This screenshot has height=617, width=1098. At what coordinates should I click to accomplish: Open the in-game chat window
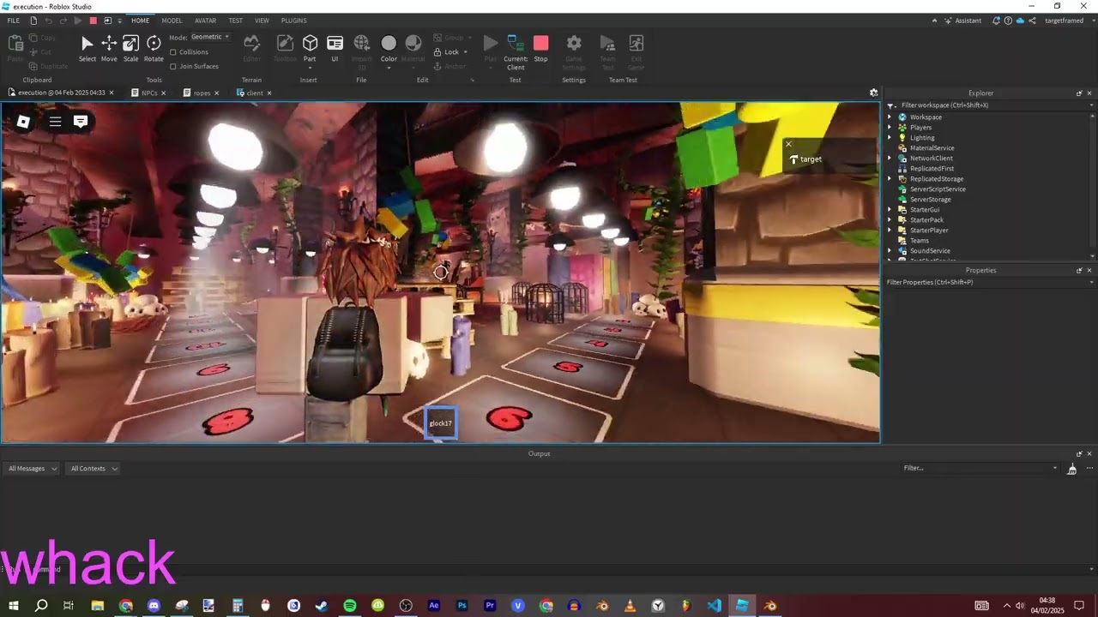coord(81,122)
